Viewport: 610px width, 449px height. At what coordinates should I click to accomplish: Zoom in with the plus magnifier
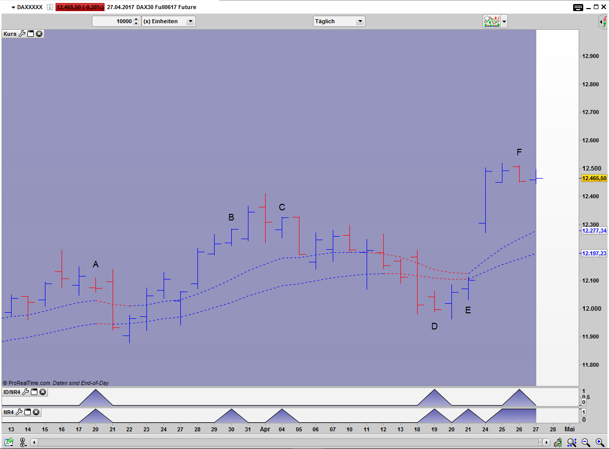(x=599, y=442)
